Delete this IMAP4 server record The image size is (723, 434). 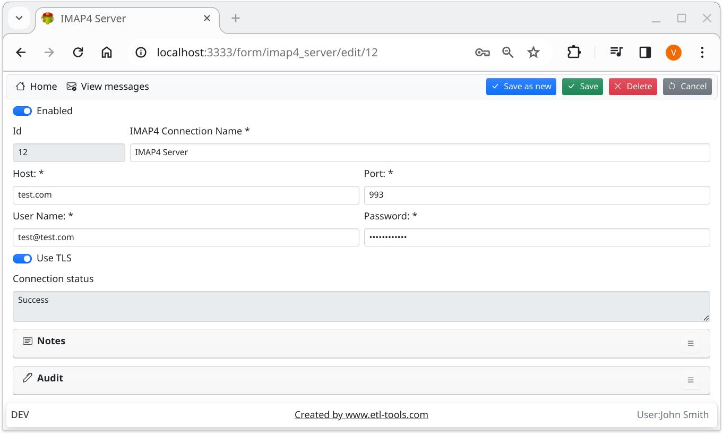coord(633,87)
